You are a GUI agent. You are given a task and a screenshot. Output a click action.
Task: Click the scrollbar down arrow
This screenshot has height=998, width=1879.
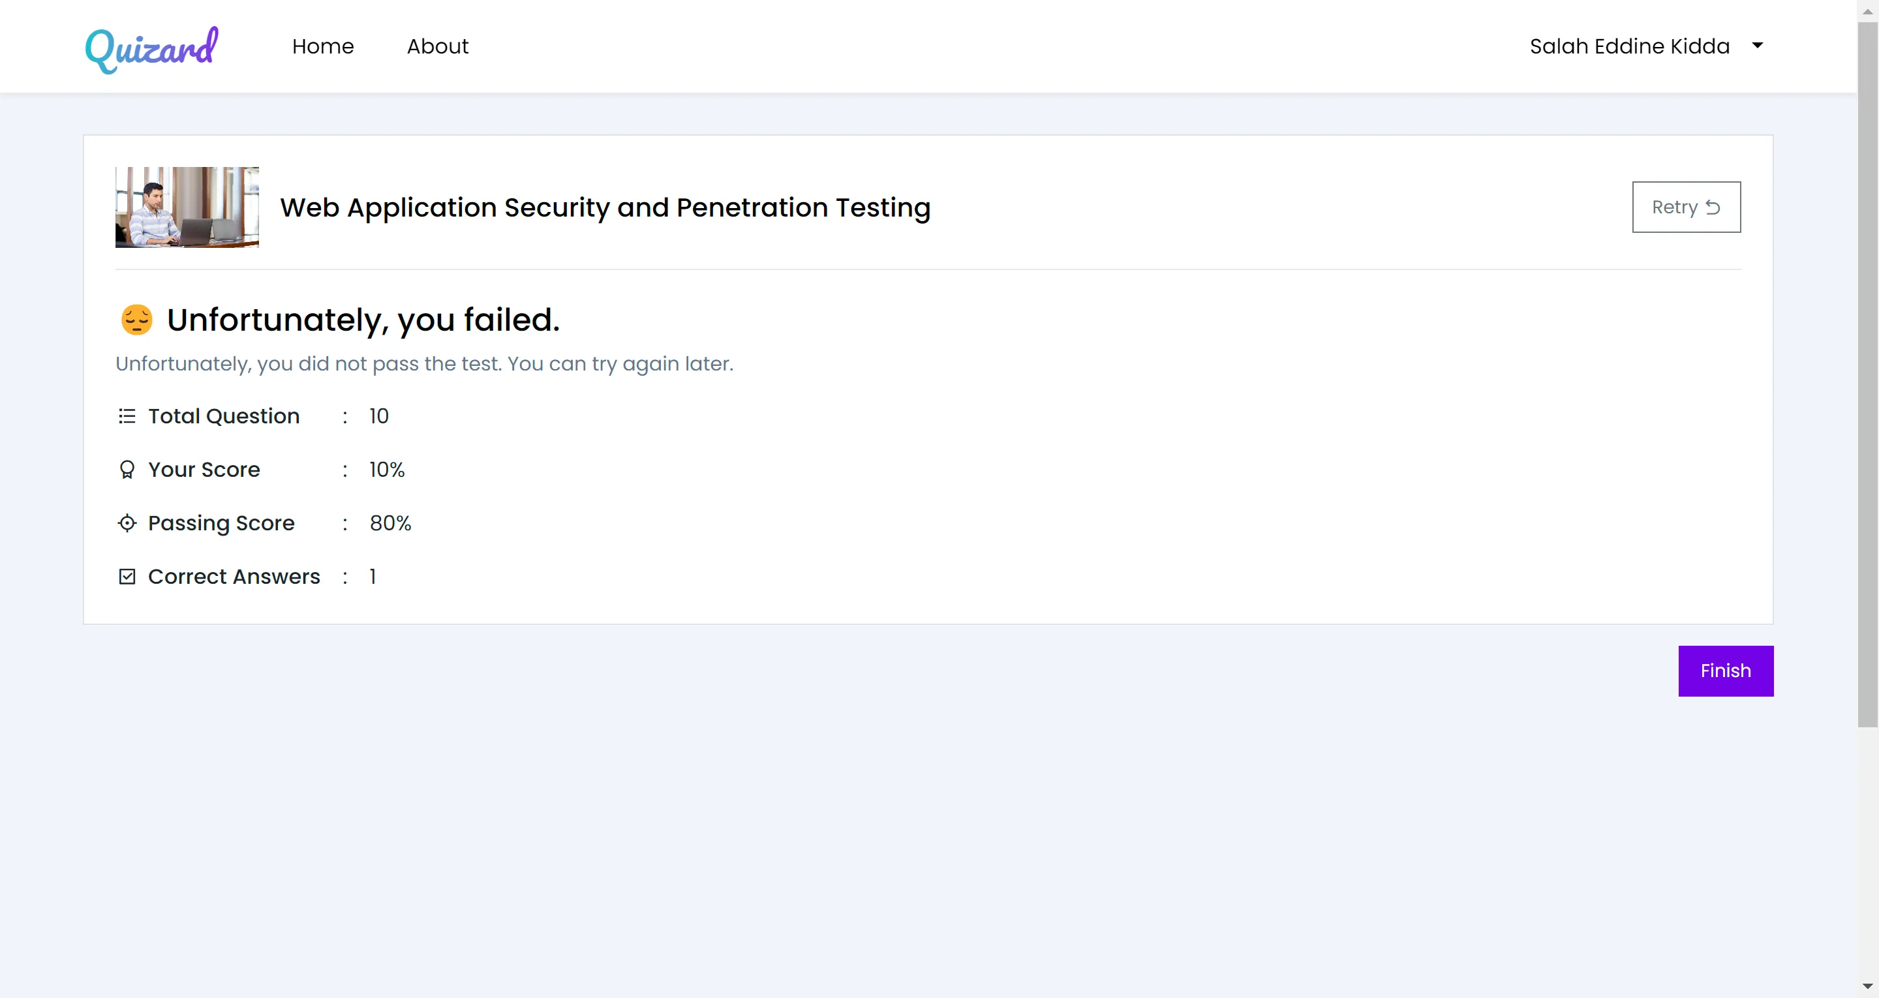pos(1867,986)
